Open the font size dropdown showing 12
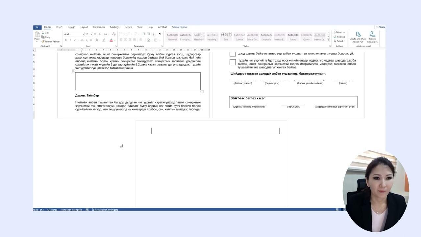This screenshot has width=421, height=237. pos(91,34)
